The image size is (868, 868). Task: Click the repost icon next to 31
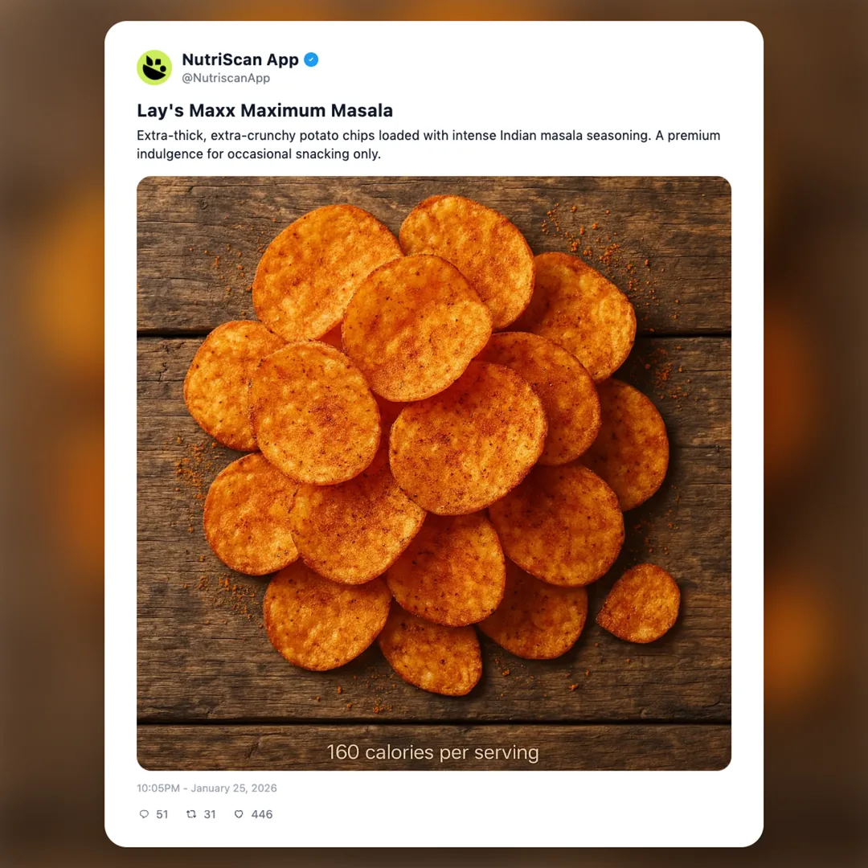click(x=191, y=814)
